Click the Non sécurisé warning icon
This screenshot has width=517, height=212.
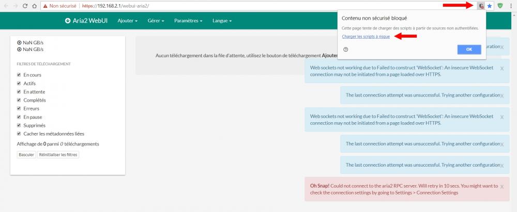click(x=46, y=6)
